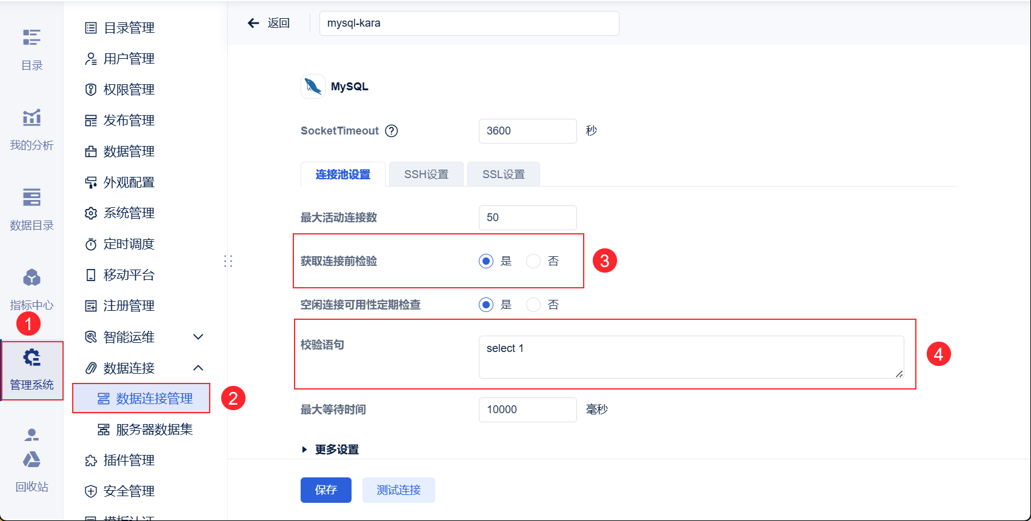
Task: Click the 用户管理 person icon
Action: [x=91, y=59]
